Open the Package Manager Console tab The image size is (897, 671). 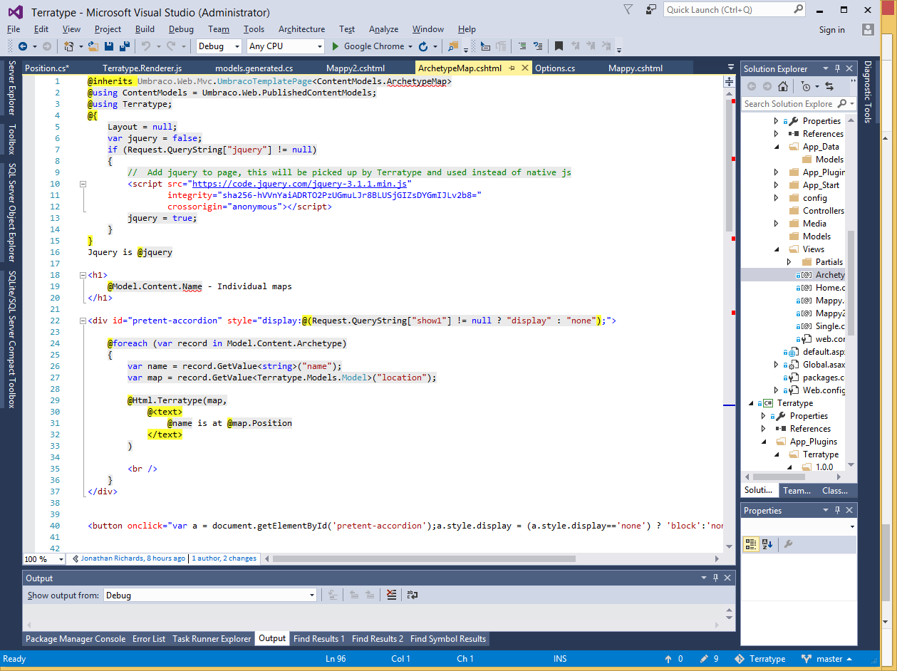(76, 639)
